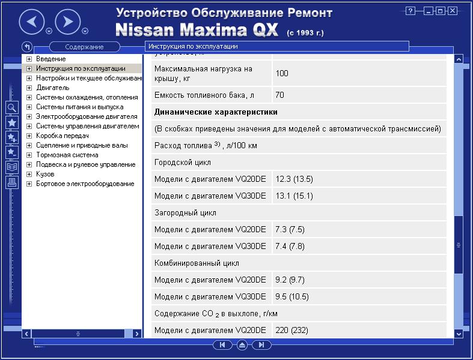Open the Содержание tab
Screen dimensions: 473x360
click(85, 47)
